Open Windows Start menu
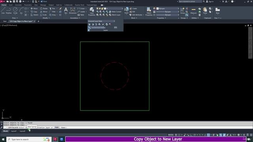The width and height of the screenshot is (253, 142). [3, 139]
